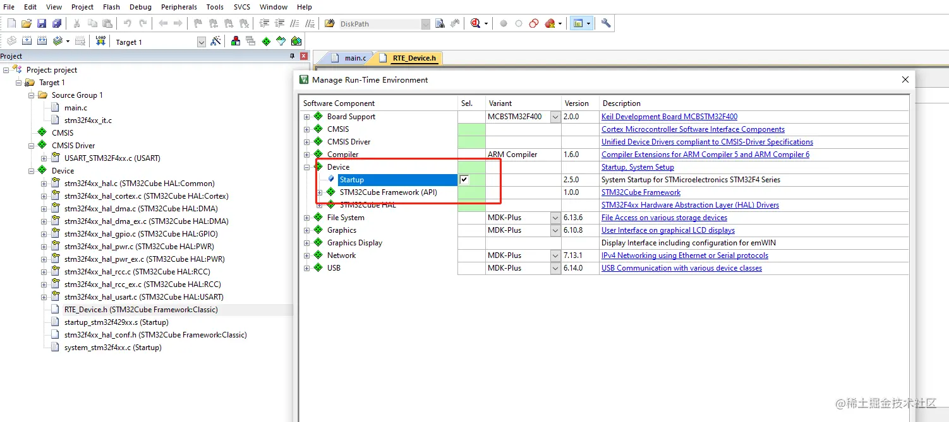Open the File menu

pos(9,7)
